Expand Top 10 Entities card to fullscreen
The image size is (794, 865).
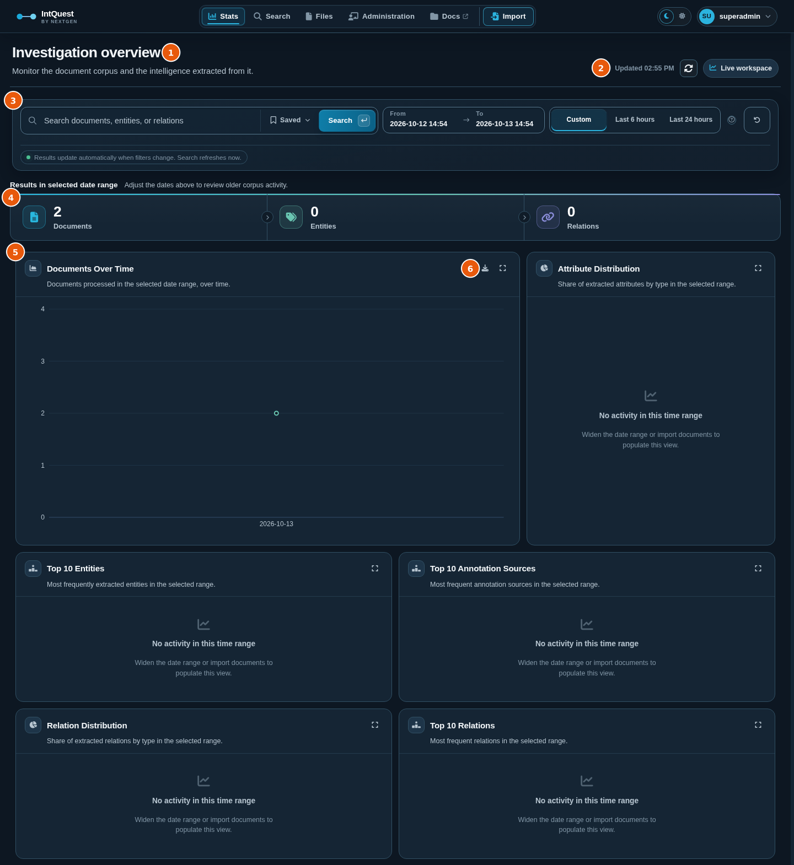click(x=375, y=569)
